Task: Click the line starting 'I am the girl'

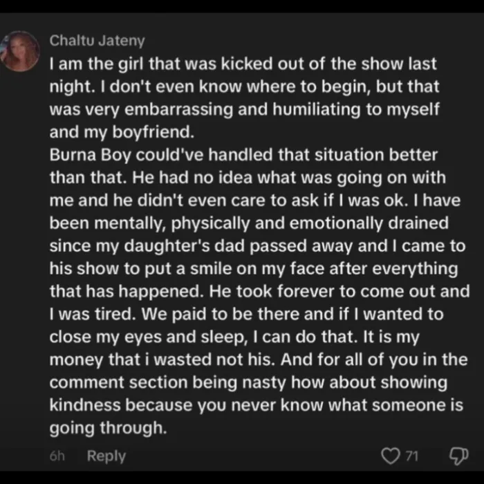Action: coord(242,64)
